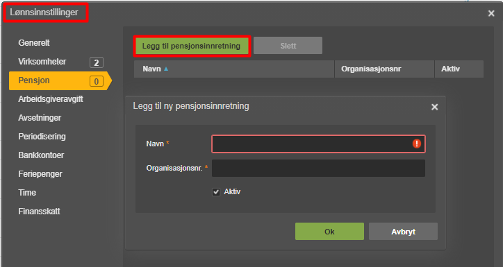Switch to Bankkontoer section
Viewport: 503px width, 267px height.
pyautogui.click(x=41, y=155)
